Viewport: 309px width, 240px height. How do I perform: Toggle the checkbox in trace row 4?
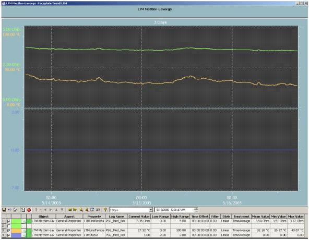coord(9,235)
